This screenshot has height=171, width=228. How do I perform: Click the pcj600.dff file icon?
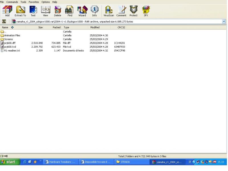pyautogui.click(x=2, y=43)
